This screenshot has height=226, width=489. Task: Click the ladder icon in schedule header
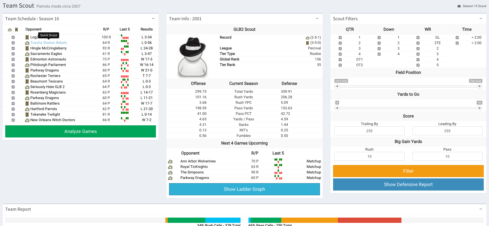point(16,30)
